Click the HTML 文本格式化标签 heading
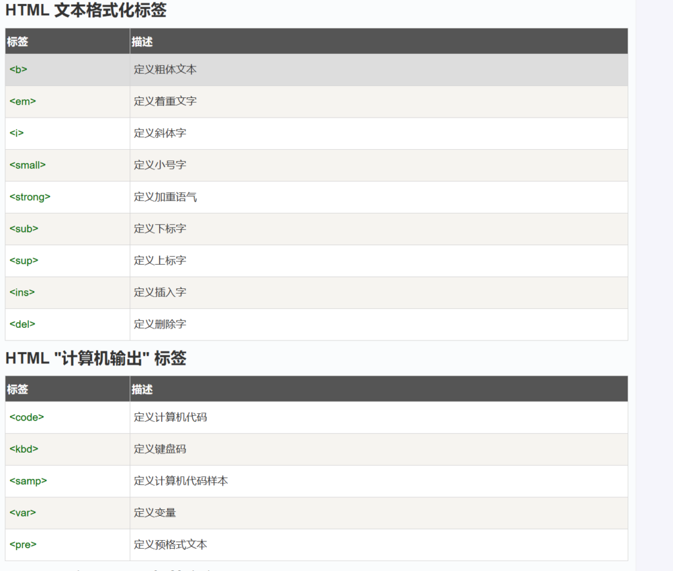Viewport: 673px width, 571px height. click(85, 11)
